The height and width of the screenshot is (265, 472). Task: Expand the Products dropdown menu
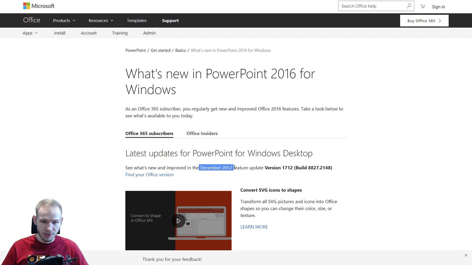pyautogui.click(x=64, y=21)
